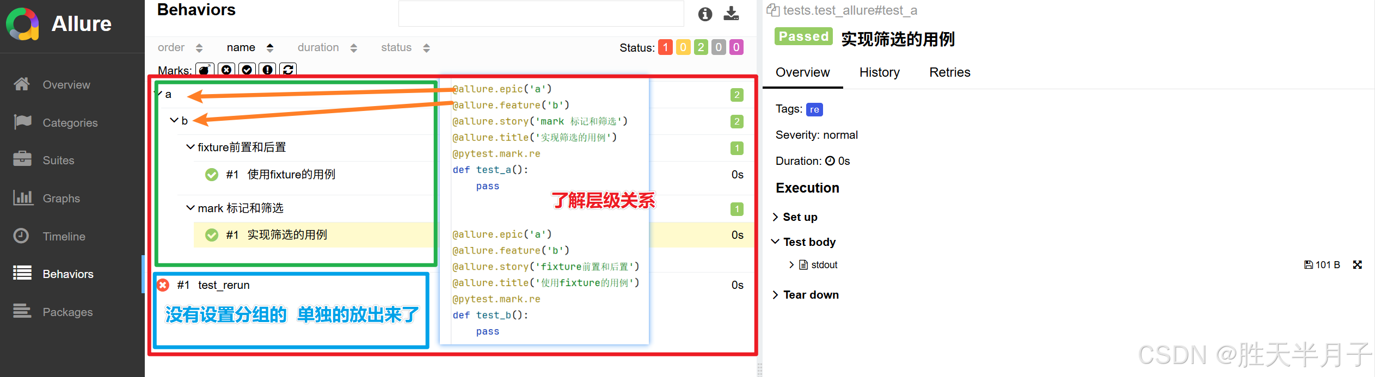1375x377 pixels.
Task: Click the save icon beside 101 B
Action: (x=1309, y=265)
